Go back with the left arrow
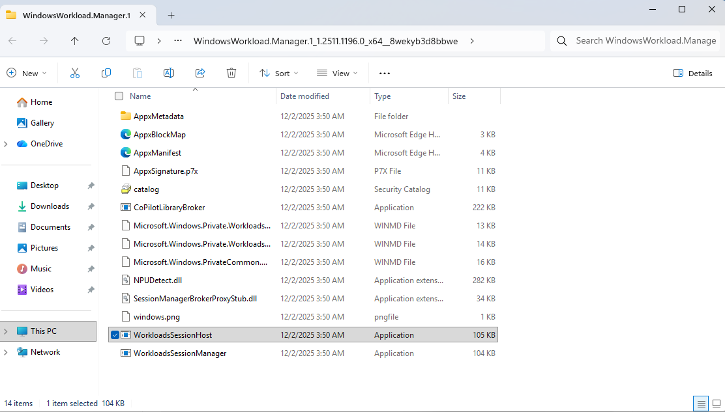The height and width of the screenshot is (412, 725). [12, 41]
